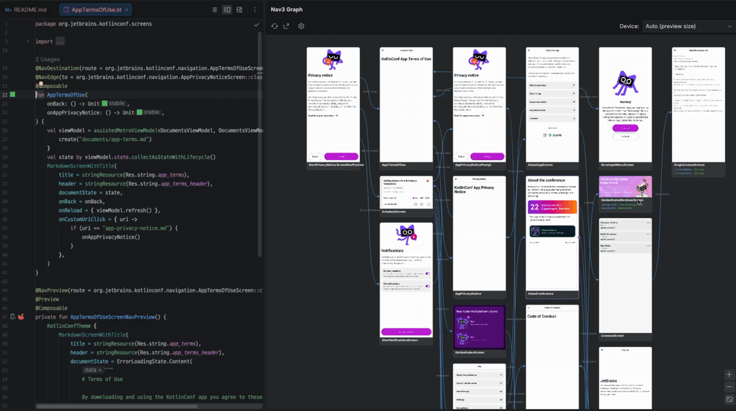Viewport: 736px width, 411px height.
Task: Click the Nav3 Graph panel title
Action: pyautogui.click(x=286, y=10)
